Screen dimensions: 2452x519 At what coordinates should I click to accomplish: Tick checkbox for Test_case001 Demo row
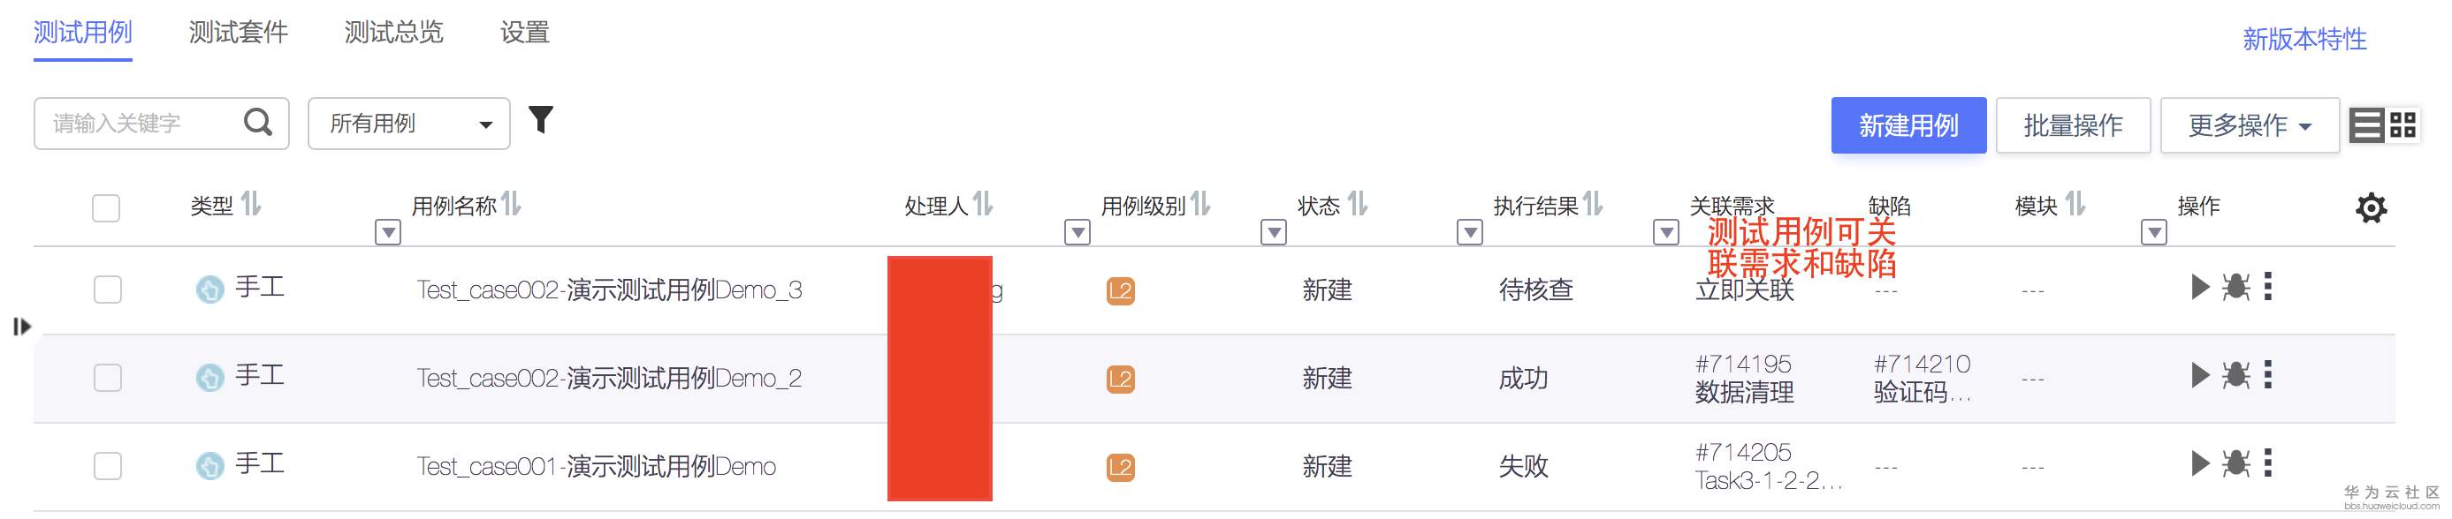tap(108, 466)
